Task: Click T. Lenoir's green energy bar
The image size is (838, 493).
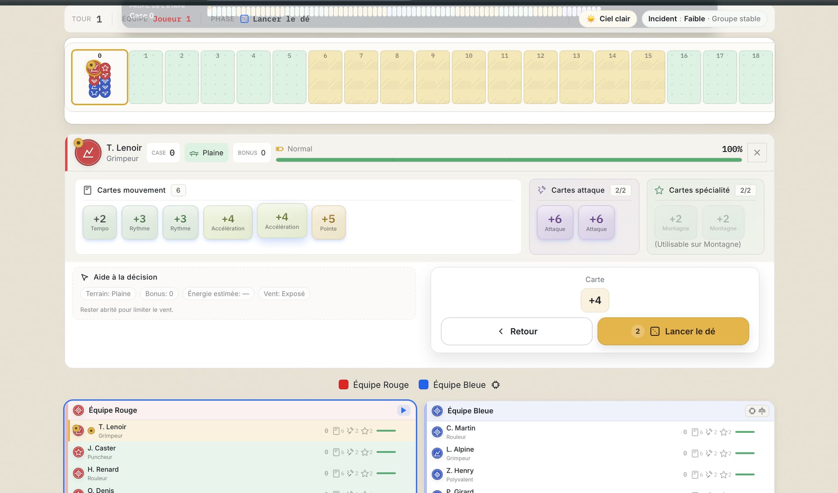Action: coord(508,160)
